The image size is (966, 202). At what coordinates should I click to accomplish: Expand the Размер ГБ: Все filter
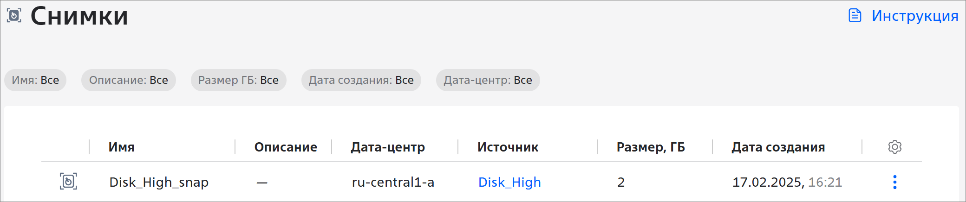(238, 80)
